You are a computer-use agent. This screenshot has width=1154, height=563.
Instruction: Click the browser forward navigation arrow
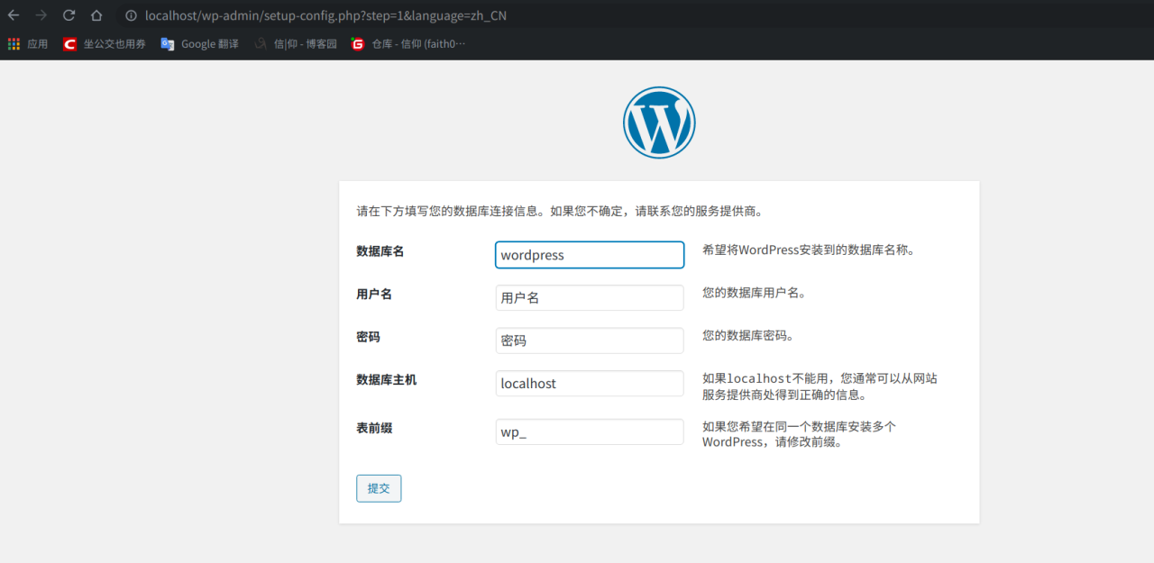pyautogui.click(x=41, y=15)
